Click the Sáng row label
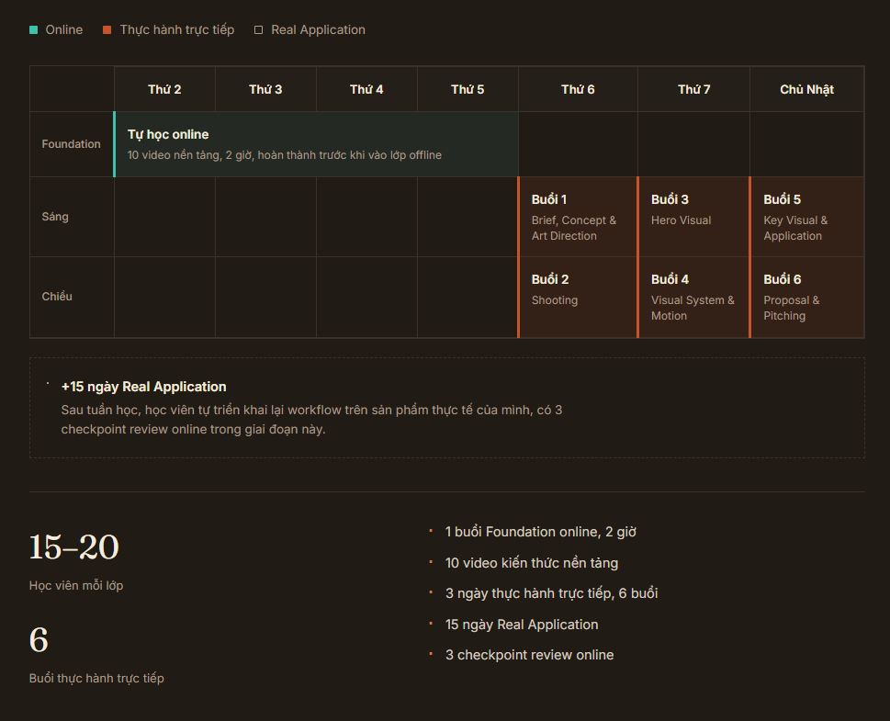The width and height of the screenshot is (890, 721). tap(55, 217)
